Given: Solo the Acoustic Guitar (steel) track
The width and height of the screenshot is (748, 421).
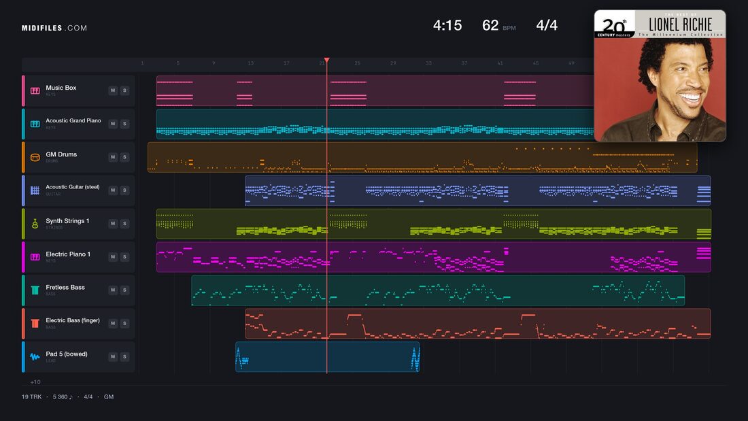Looking at the screenshot, I should pos(124,190).
